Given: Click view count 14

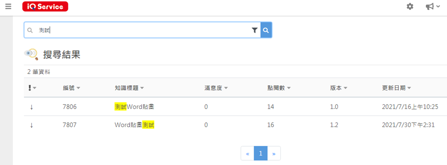Looking at the screenshot, I should click(x=271, y=107).
